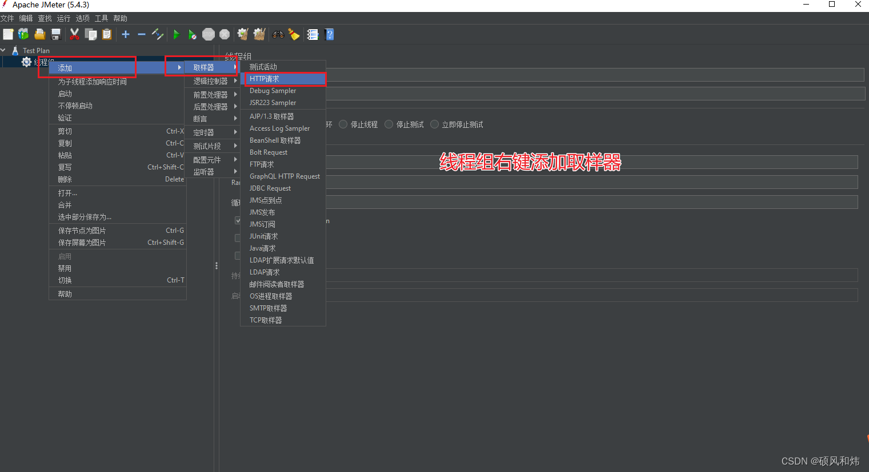Click 保存节点为图片 context entry

tap(117, 231)
